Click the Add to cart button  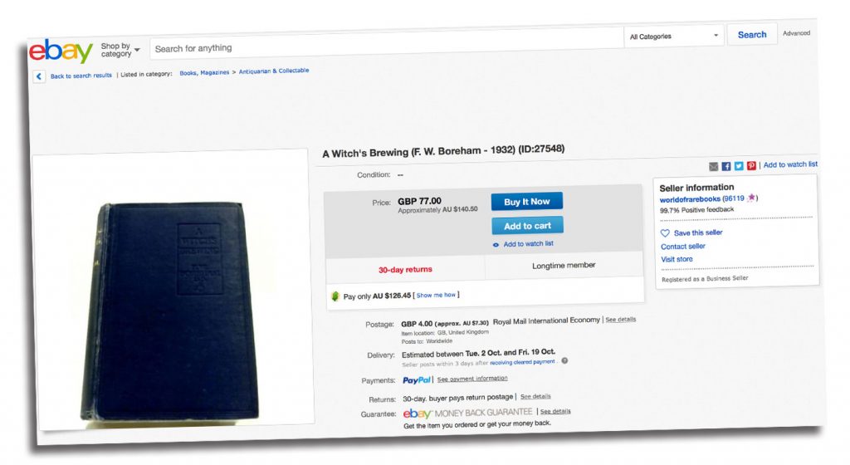tap(527, 226)
